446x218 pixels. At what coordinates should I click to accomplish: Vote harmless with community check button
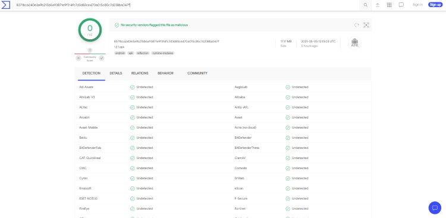click(x=102, y=58)
